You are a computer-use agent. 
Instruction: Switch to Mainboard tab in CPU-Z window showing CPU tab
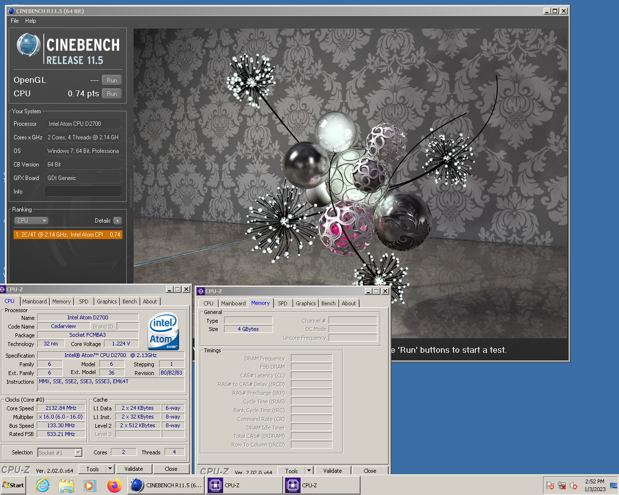(x=34, y=301)
